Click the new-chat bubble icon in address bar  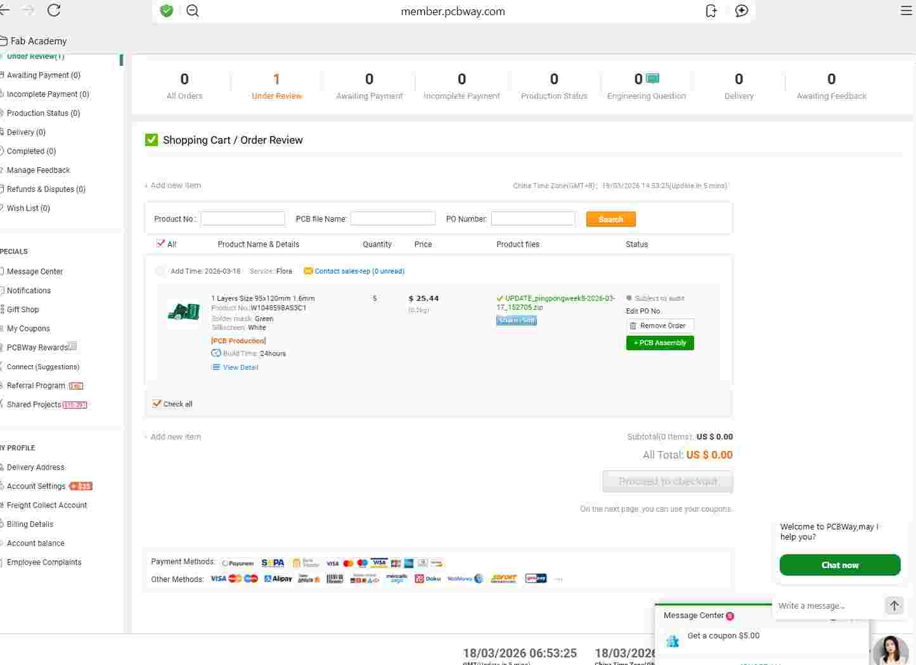click(742, 11)
